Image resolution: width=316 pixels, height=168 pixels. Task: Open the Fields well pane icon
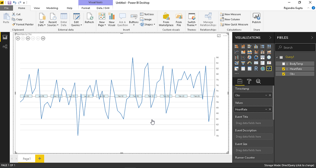click(x=240, y=81)
